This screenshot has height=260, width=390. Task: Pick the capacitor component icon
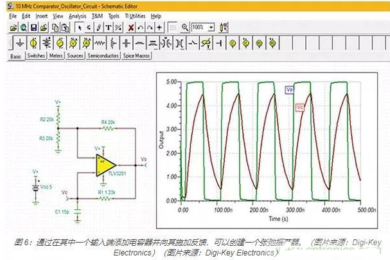click(127, 43)
